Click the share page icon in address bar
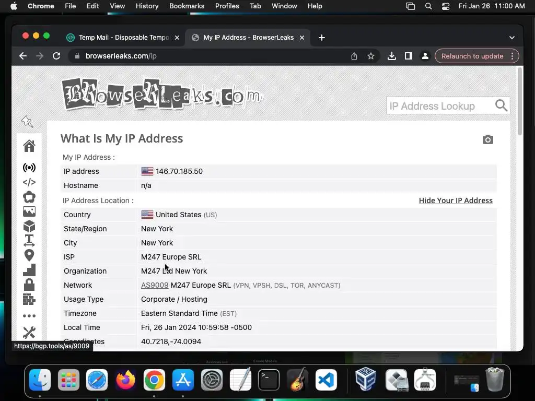The width and height of the screenshot is (535, 401). pyautogui.click(x=354, y=56)
